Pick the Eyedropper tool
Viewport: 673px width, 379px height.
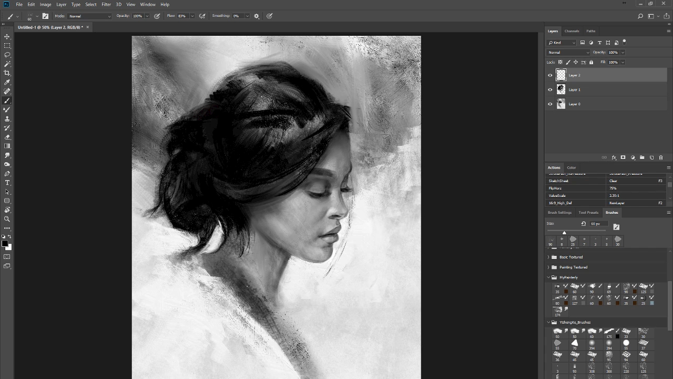pyautogui.click(x=7, y=82)
